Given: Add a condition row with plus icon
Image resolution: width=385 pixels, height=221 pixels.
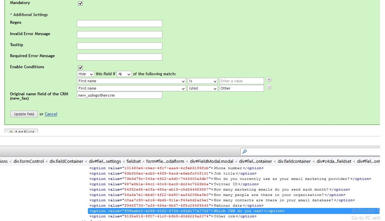Looking at the screenshot, I should [x=269, y=80].
